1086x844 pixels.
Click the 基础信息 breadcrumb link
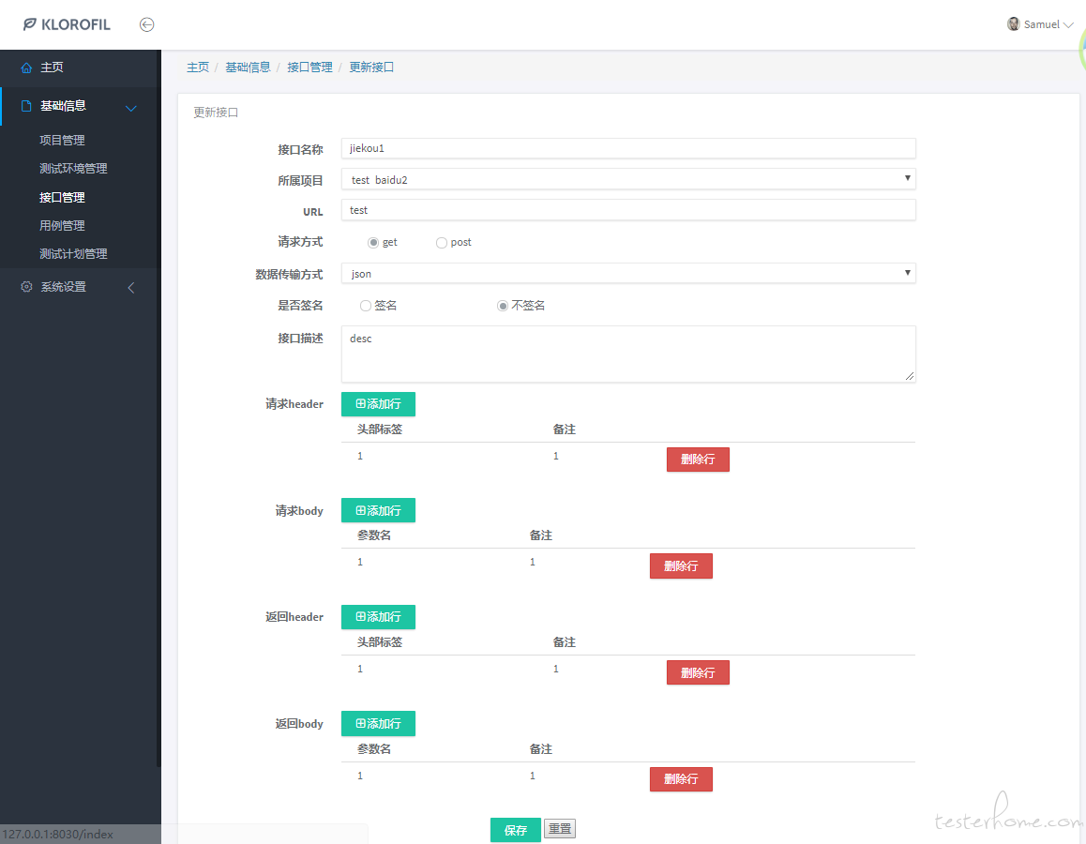click(248, 68)
